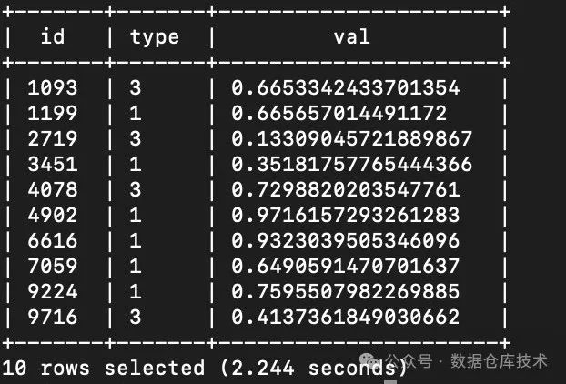Click val 0.351817577654​44366
This screenshot has width=566, height=384.
[x=352, y=164]
